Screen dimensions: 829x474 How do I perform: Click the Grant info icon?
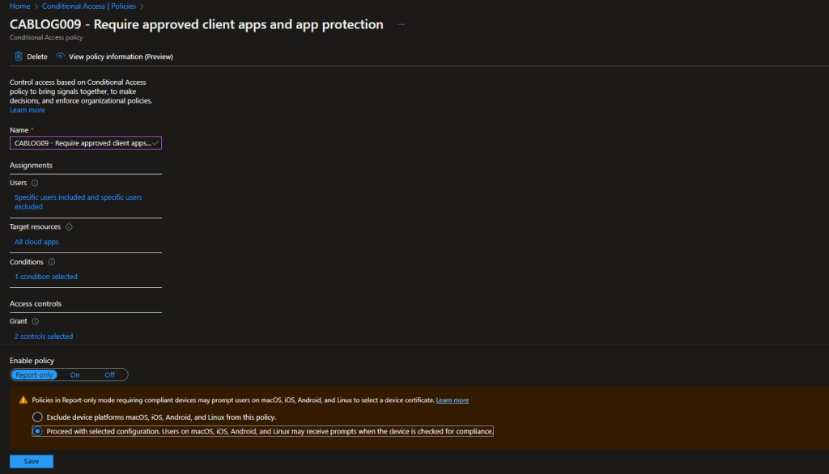pos(36,321)
